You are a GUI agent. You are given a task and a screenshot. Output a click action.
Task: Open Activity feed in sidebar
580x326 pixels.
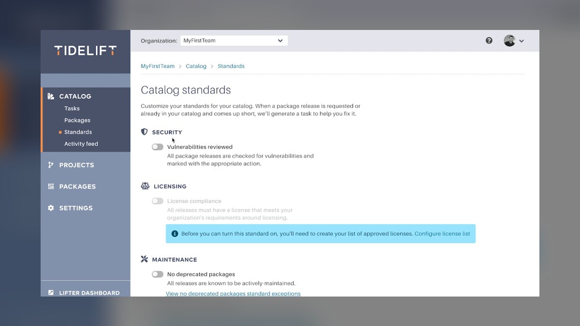click(81, 144)
